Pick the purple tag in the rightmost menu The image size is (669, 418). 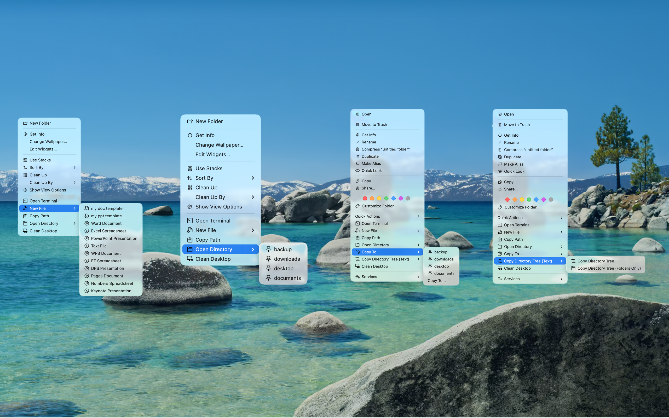tap(544, 200)
